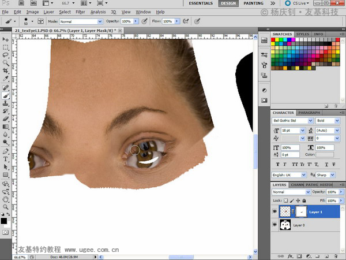Image resolution: width=346 pixels, height=260 pixels.
Task: Select the Dodge tool
Action: tap(5, 142)
